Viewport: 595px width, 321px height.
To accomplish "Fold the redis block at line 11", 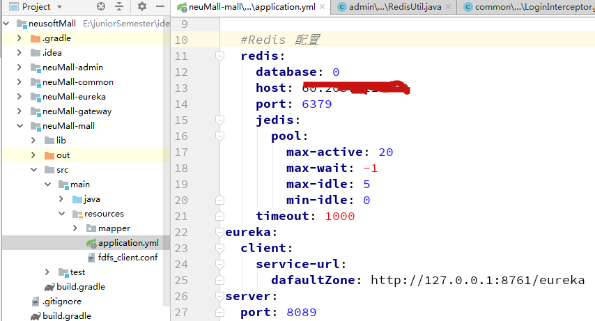I will point(219,56).
